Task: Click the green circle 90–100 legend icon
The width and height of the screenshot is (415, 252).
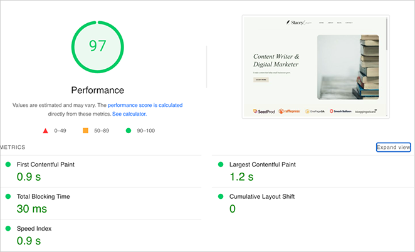Action: click(128, 131)
